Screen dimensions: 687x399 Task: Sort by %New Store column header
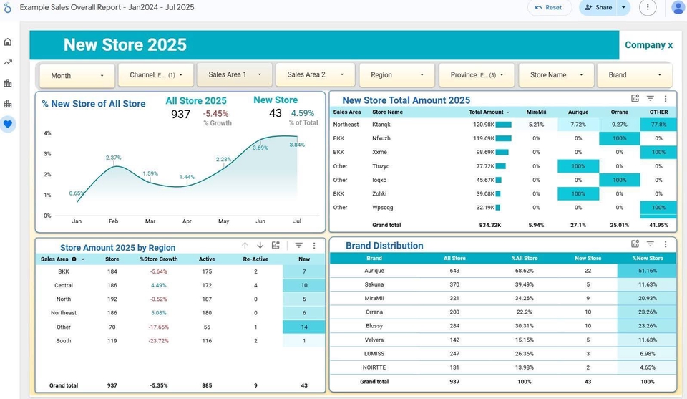tap(648, 259)
